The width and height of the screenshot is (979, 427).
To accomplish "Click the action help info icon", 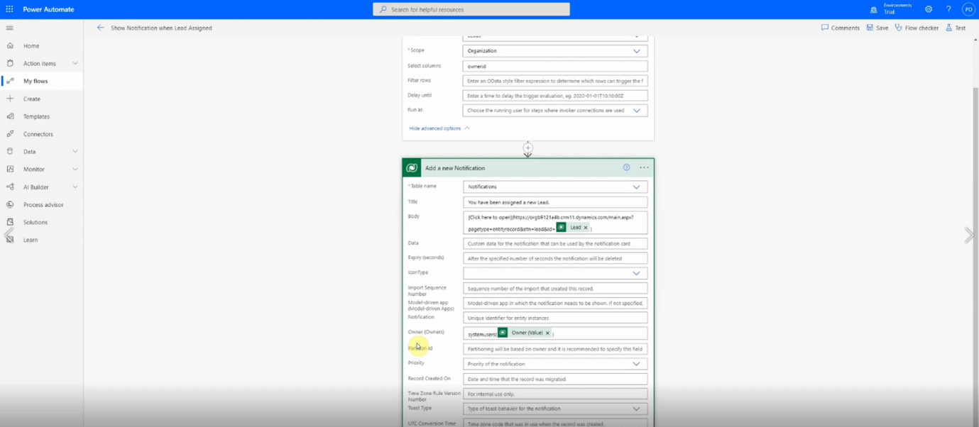I will (626, 168).
